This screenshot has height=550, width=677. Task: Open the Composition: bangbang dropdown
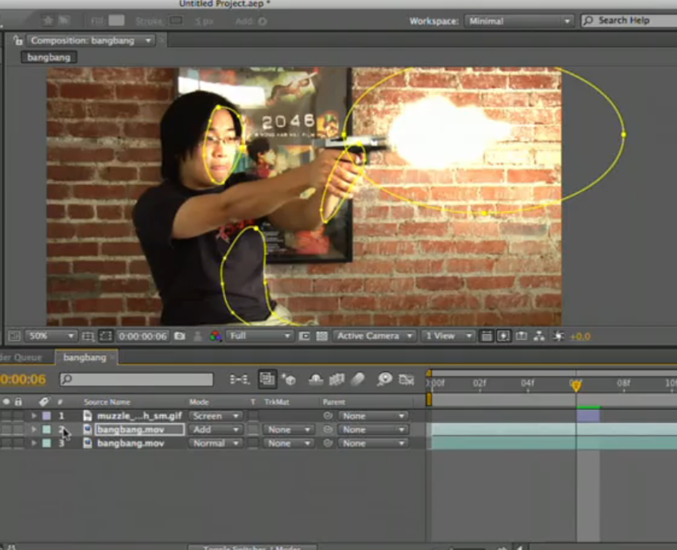(91, 41)
